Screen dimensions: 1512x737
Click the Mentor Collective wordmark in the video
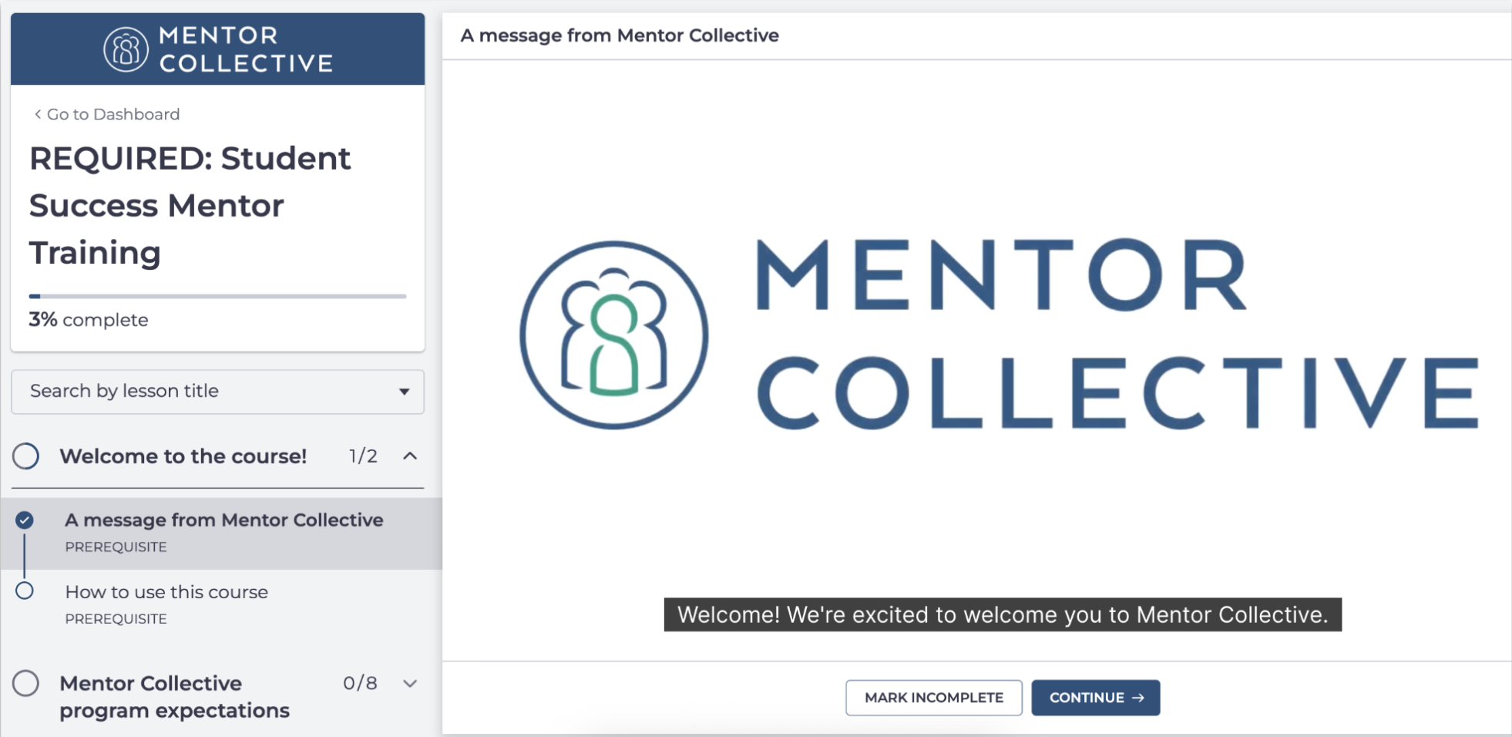click(x=1116, y=333)
